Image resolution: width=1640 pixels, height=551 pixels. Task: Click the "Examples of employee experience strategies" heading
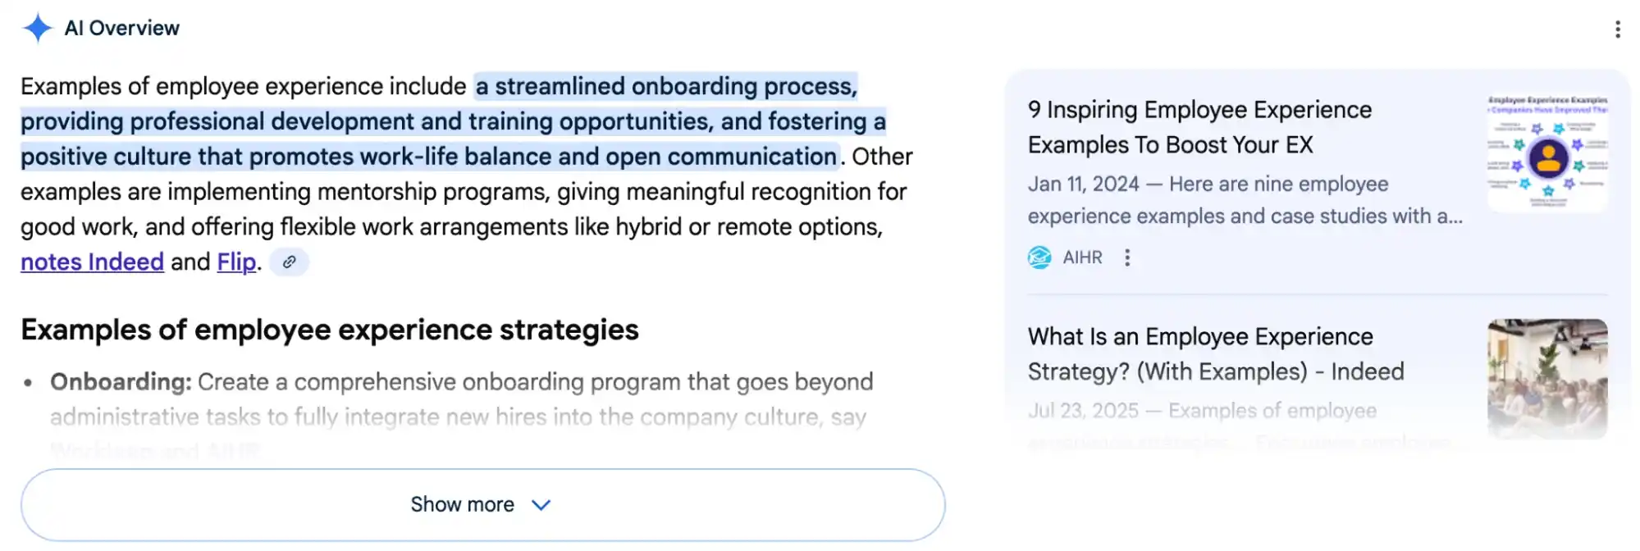[x=329, y=330]
